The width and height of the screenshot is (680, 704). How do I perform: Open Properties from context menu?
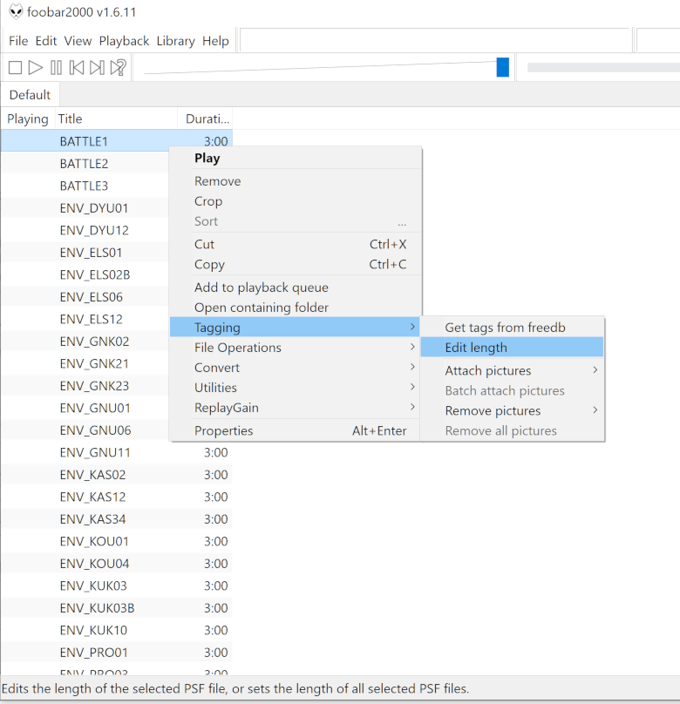(x=296, y=430)
